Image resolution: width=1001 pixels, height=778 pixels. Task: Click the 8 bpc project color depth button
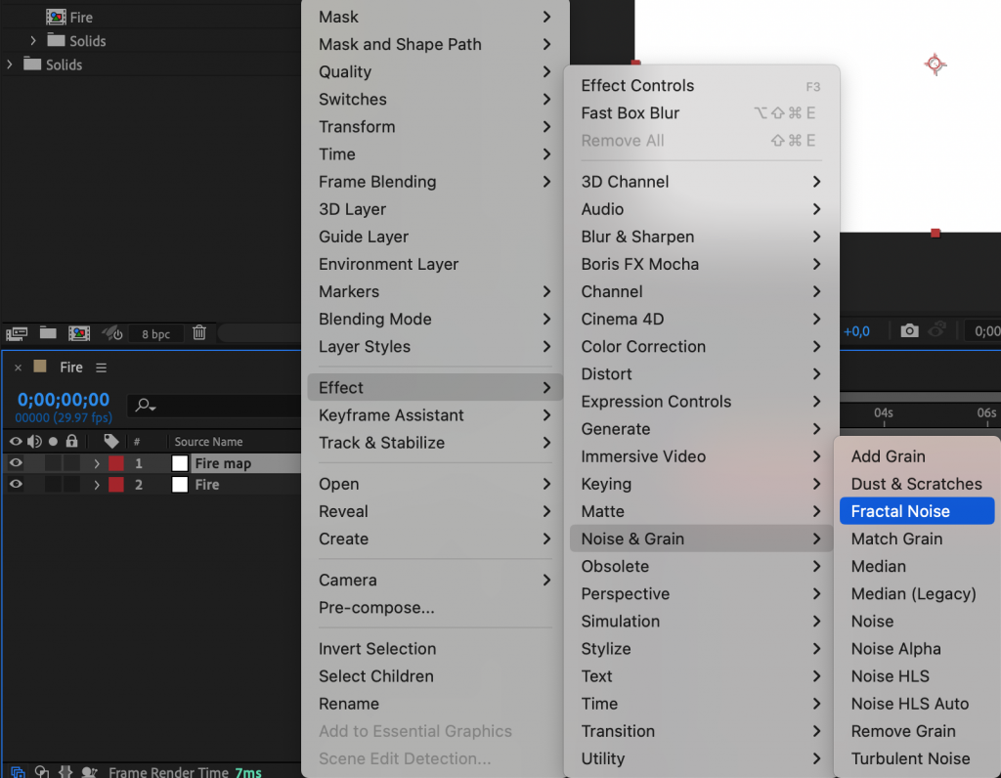[155, 334]
